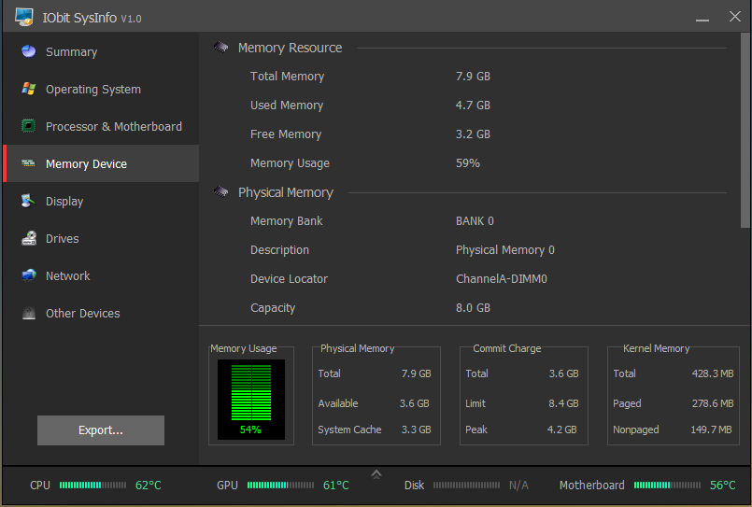This screenshot has width=752, height=507.
Task: Click the Total Memory value 7.9 GB
Action: [473, 77]
